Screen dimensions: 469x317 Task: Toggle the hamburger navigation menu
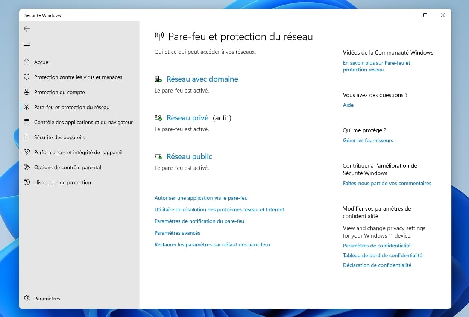27,44
